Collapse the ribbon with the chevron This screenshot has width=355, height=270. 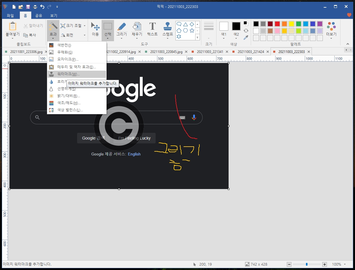click(348, 44)
